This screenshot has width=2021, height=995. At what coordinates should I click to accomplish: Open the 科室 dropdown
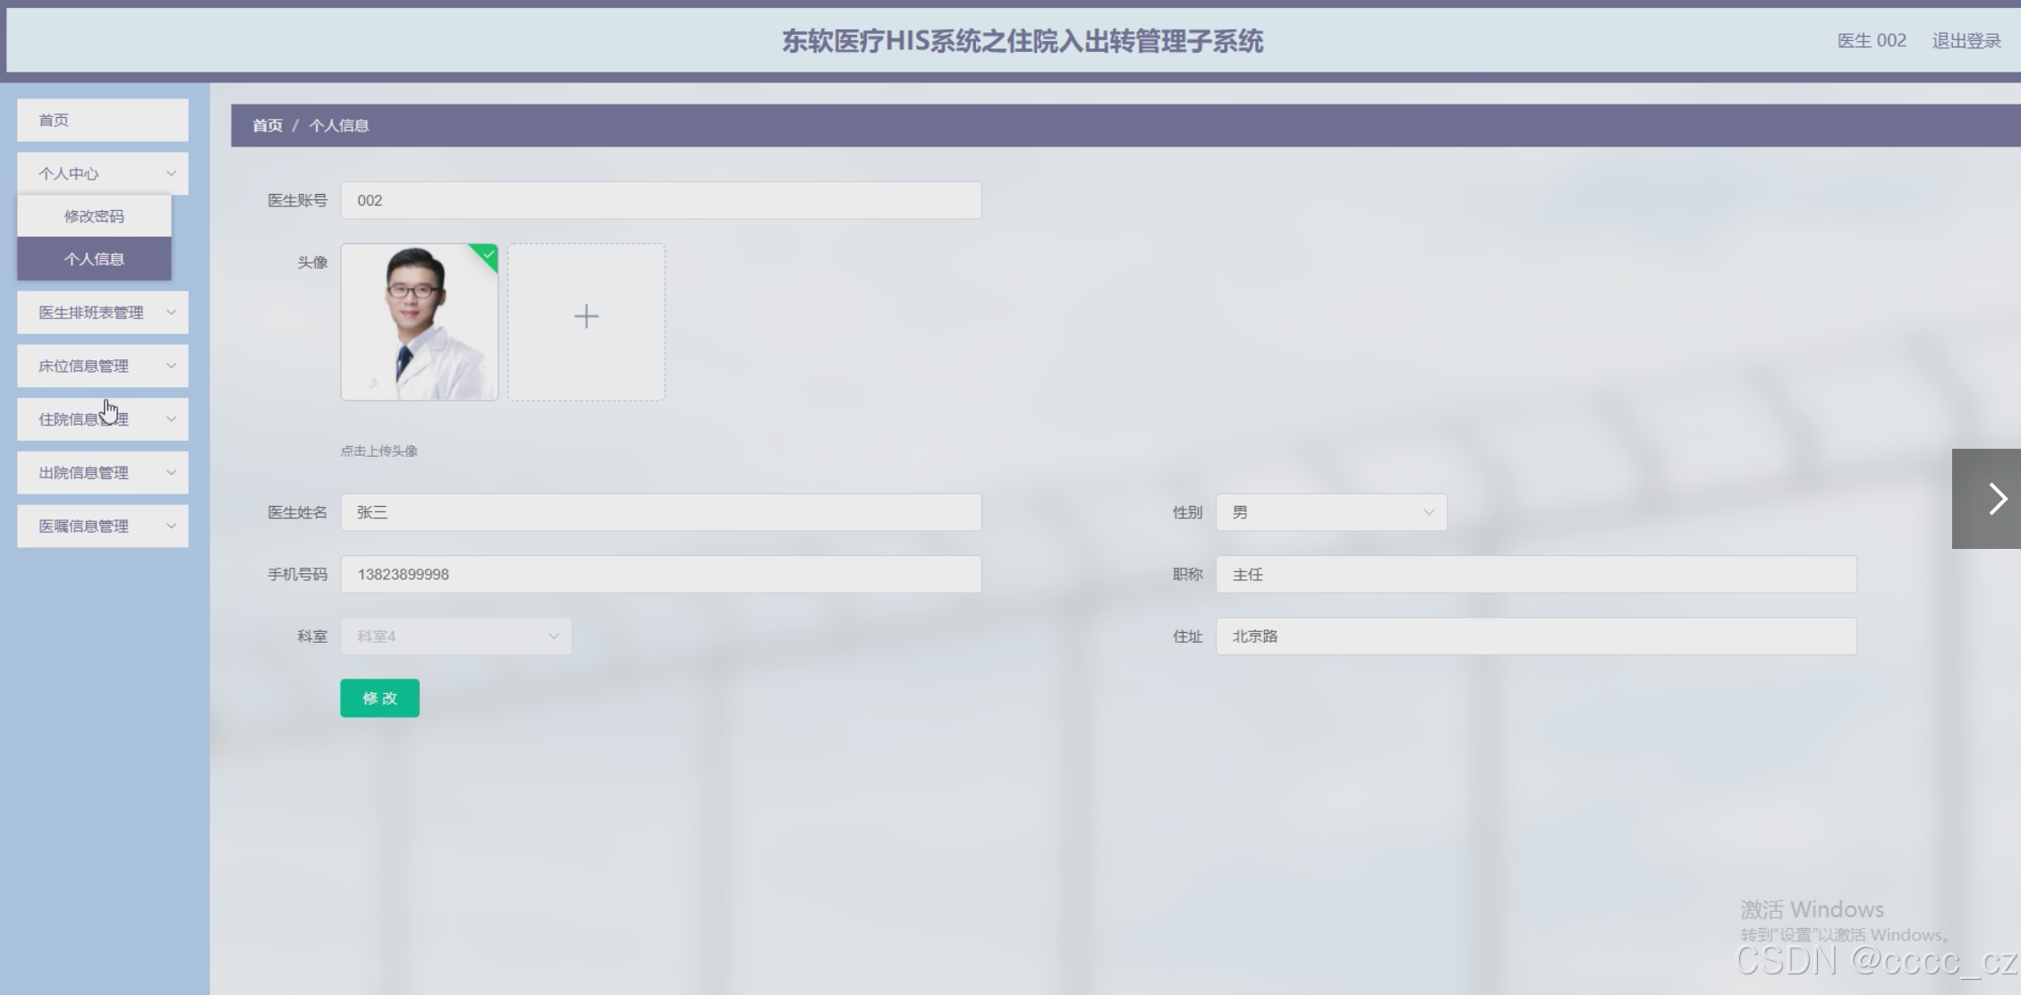coord(455,637)
